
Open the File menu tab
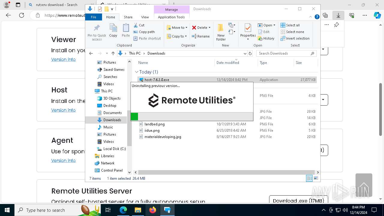94,17
